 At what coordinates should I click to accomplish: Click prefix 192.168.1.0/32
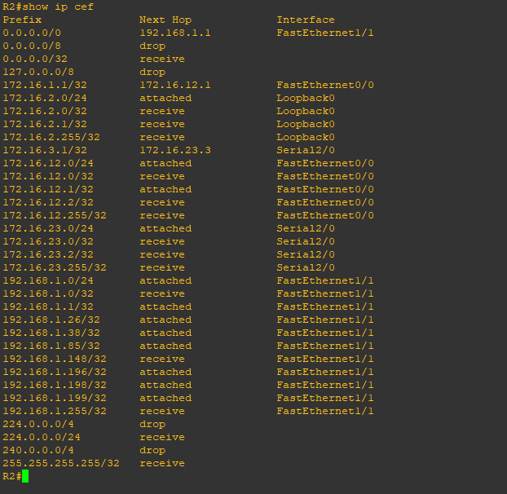click(x=48, y=293)
